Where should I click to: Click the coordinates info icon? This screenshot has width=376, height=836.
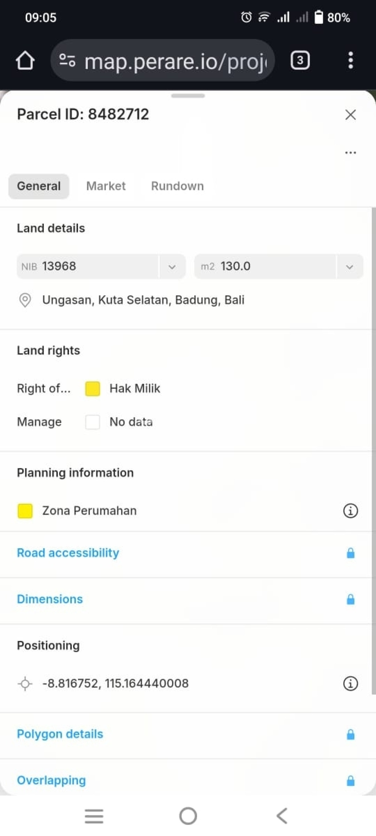350,683
